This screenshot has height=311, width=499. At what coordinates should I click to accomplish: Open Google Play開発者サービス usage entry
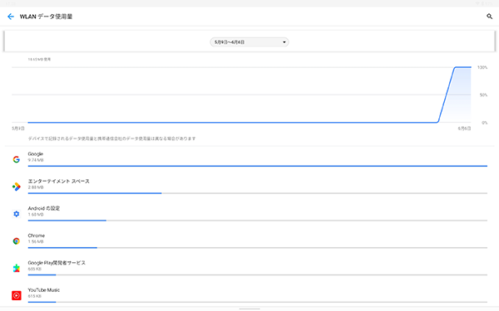click(x=249, y=269)
